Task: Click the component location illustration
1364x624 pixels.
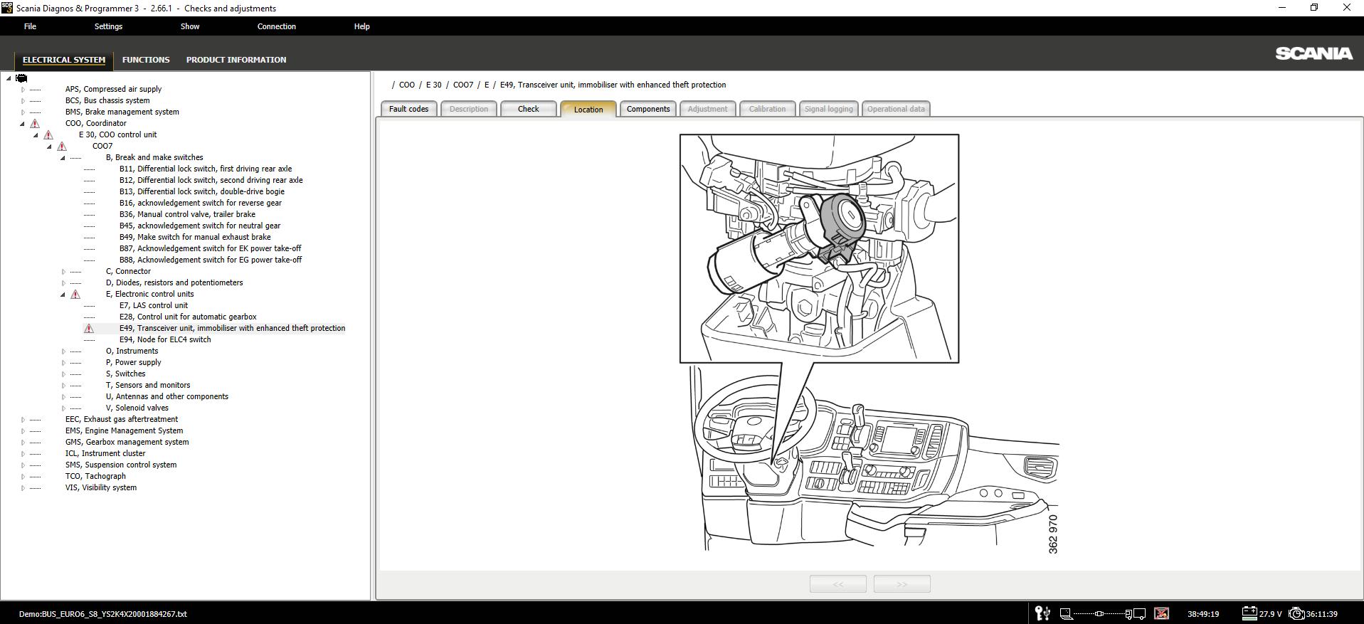Action: (x=869, y=344)
